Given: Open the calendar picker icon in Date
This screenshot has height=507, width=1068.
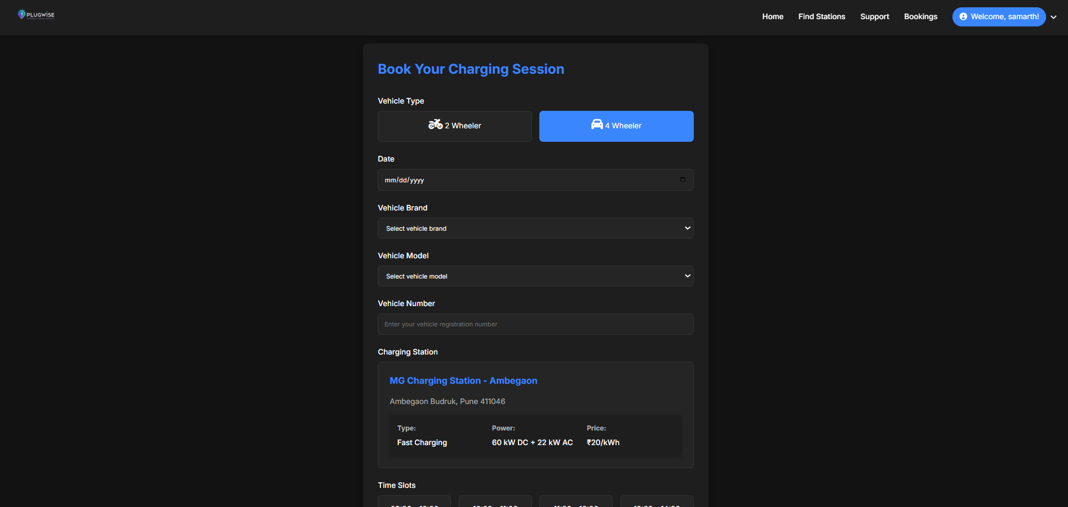Looking at the screenshot, I should [683, 180].
